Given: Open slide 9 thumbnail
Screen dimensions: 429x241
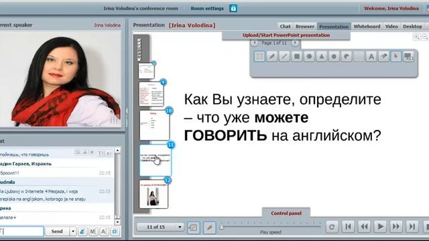Looking at the screenshot, I should coord(151,94).
